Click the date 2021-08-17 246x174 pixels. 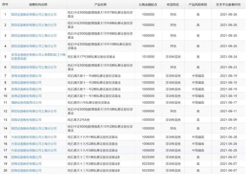(228, 102)
